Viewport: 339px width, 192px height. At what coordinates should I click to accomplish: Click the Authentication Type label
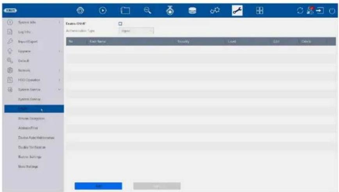(x=80, y=31)
